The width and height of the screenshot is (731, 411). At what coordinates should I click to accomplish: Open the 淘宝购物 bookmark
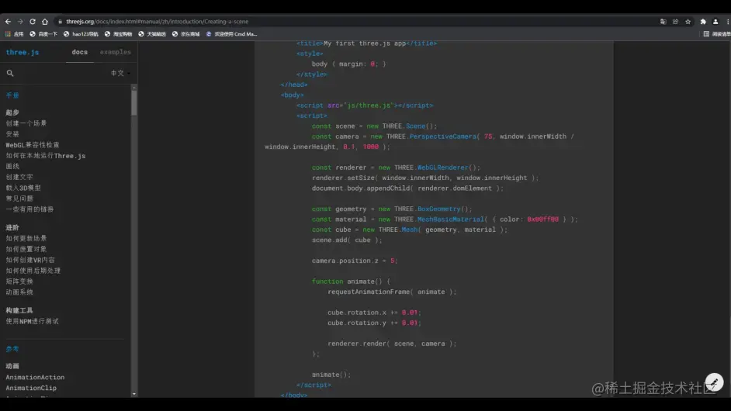point(119,34)
